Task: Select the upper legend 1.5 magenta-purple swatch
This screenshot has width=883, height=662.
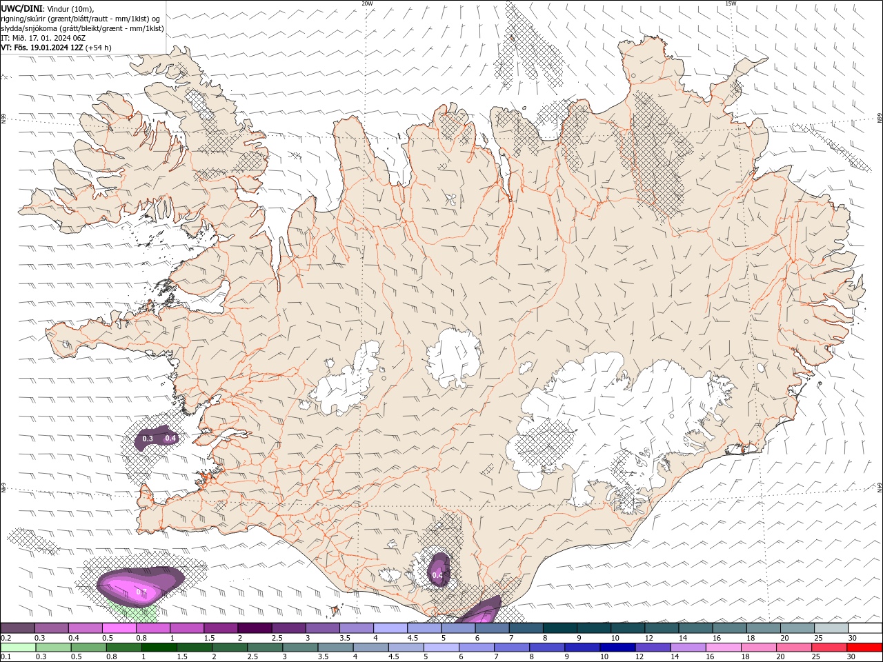Action: point(220,628)
